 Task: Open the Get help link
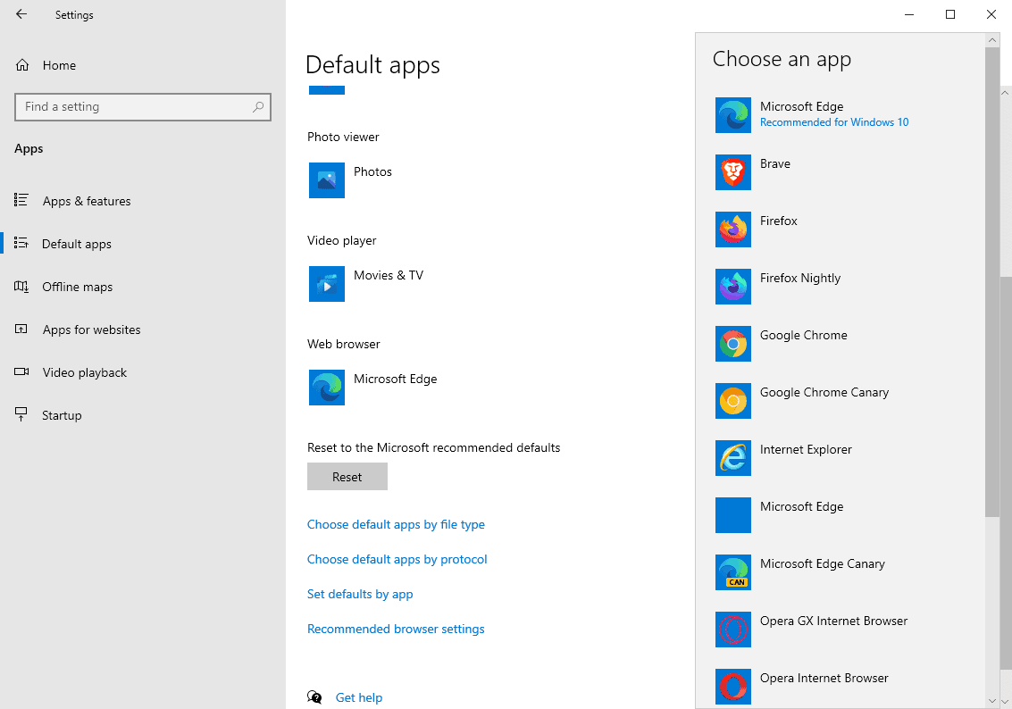click(x=359, y=697)
